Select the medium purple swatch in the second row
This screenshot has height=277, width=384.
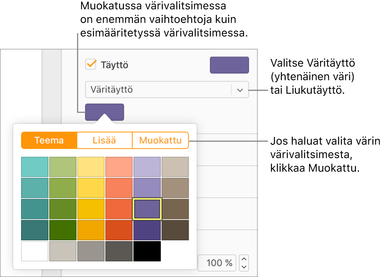coord(147,188)
